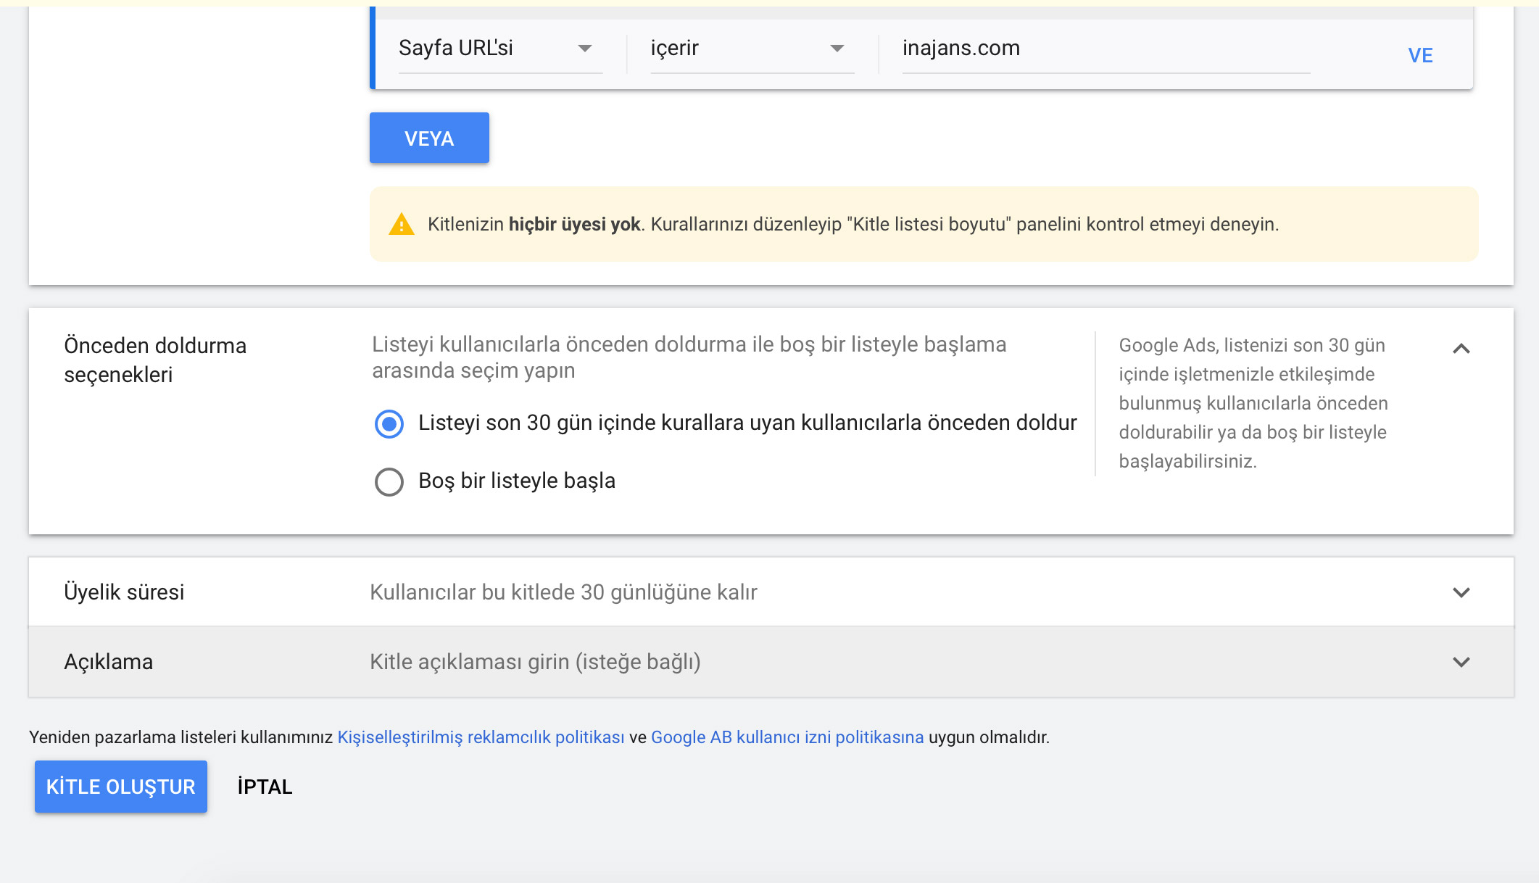
Task: Click the KİTLE OLUŞTUR button
Action: [121, 787]
